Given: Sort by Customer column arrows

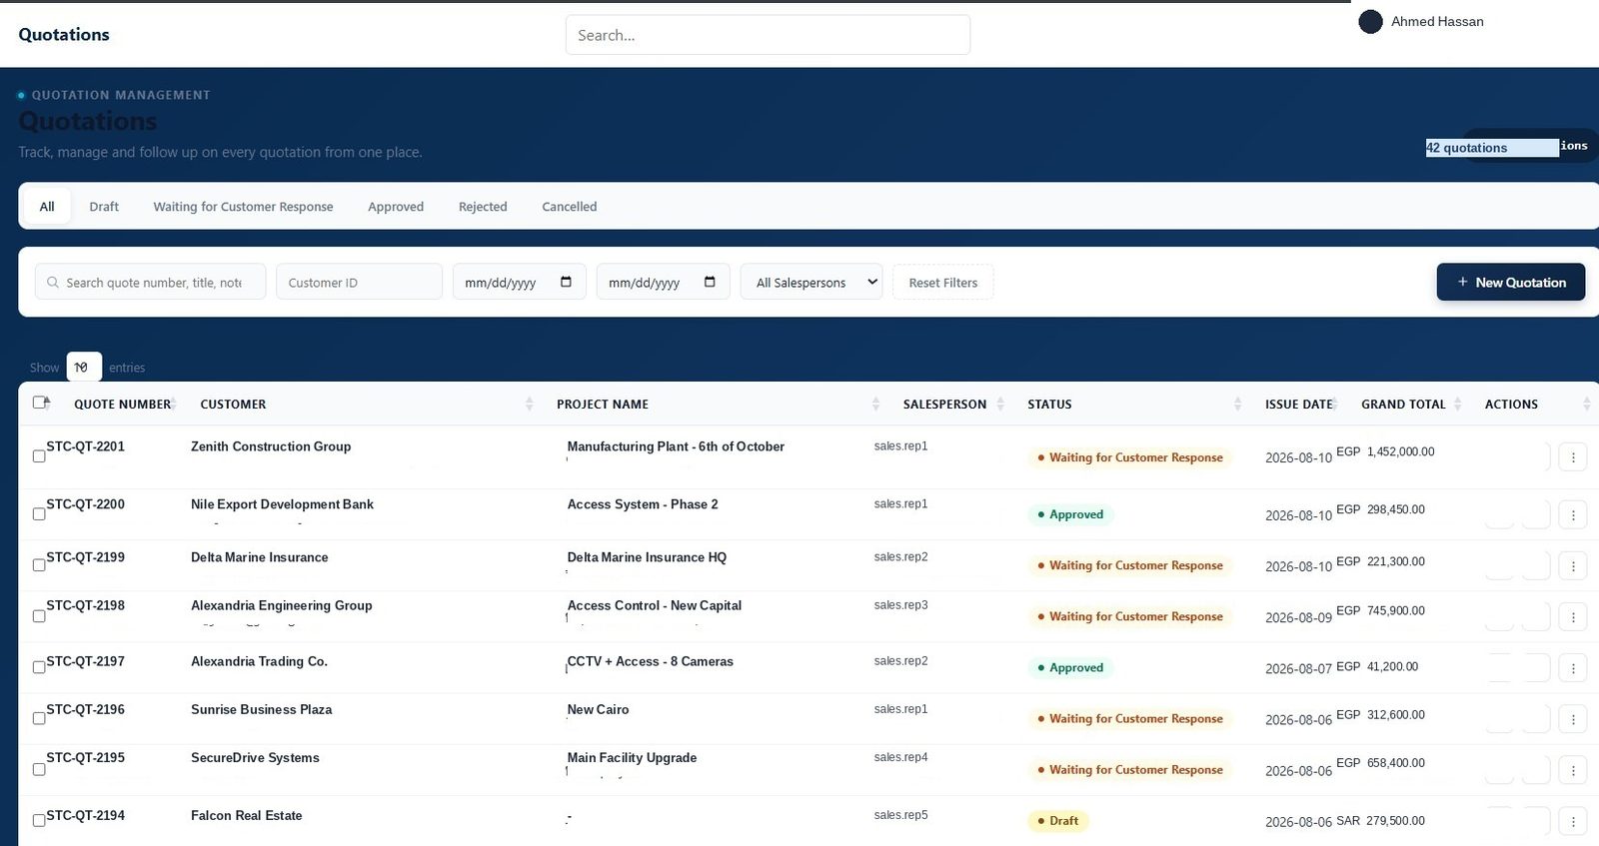Looking at the screenshot, I should (x=529, y=404).
